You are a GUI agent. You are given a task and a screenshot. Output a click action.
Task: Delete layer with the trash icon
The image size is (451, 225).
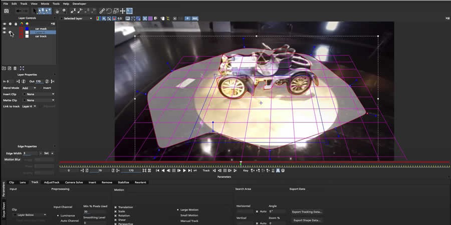click(15, 68)
